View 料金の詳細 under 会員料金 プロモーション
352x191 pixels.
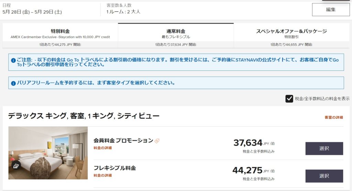click(x=102, y=148)
